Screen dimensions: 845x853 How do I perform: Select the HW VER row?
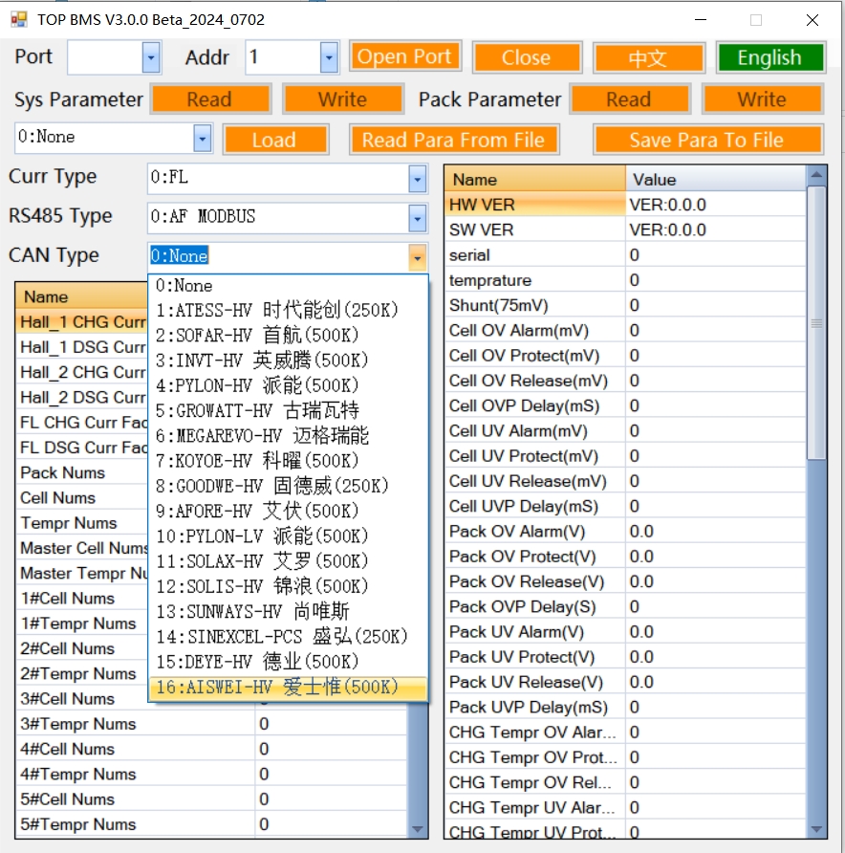pyautogui.click(x=625, y=205)
